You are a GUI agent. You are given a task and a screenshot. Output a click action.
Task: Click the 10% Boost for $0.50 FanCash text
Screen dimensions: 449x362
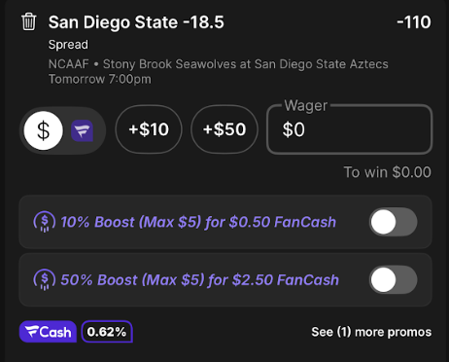[198, 222]
